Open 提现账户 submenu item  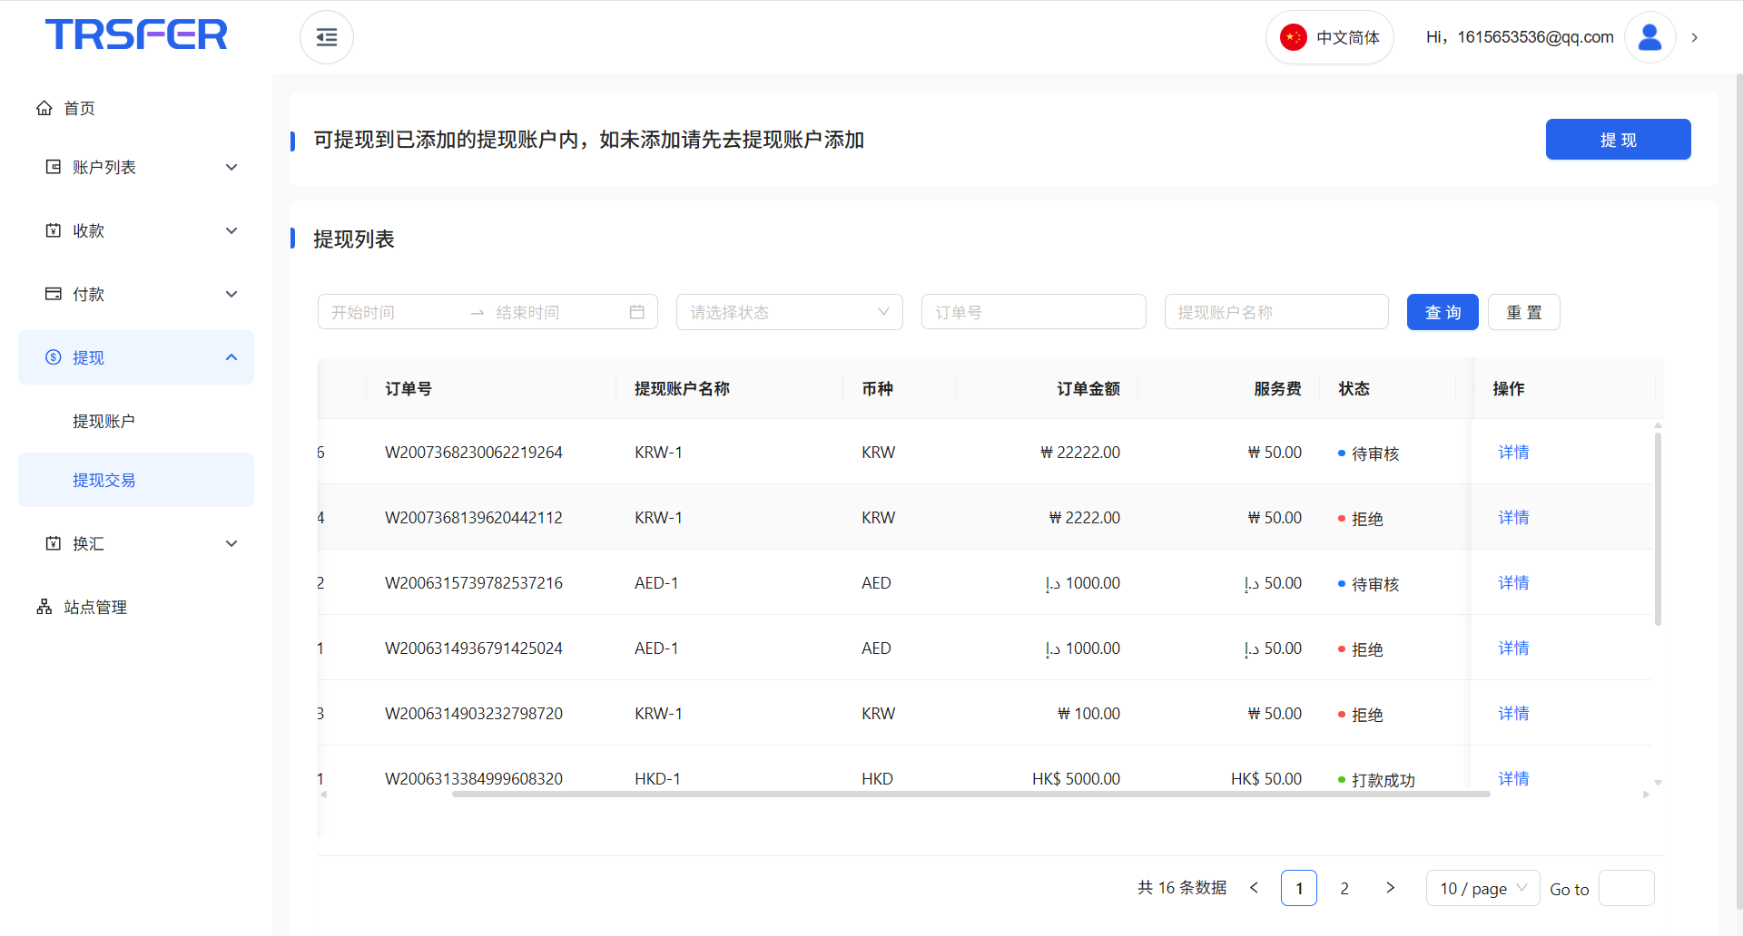[x=103, y=421]
